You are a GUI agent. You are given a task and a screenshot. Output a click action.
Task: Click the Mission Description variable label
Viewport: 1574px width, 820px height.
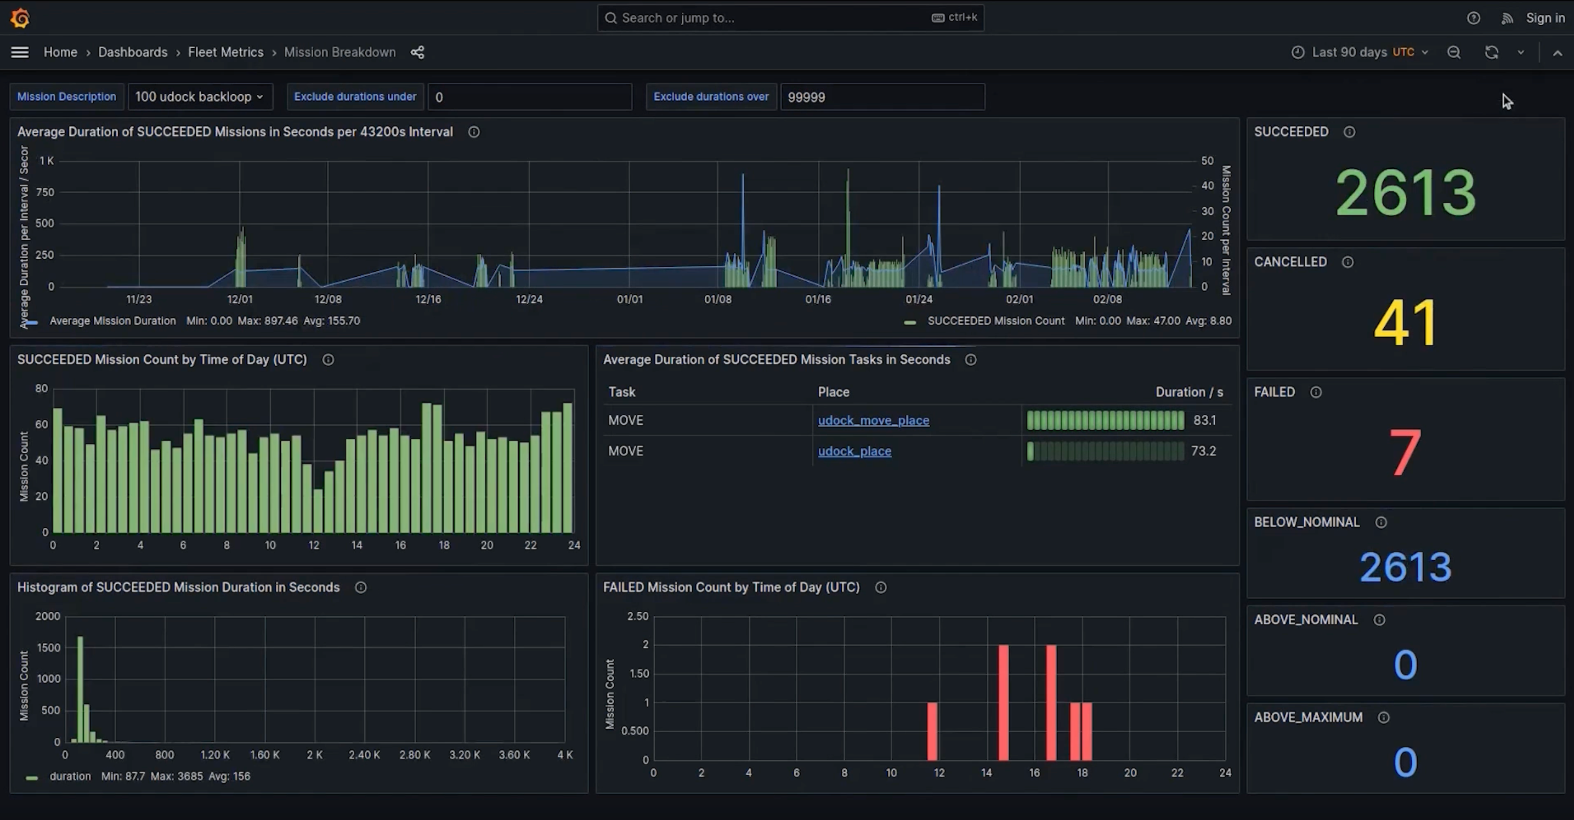66,96
